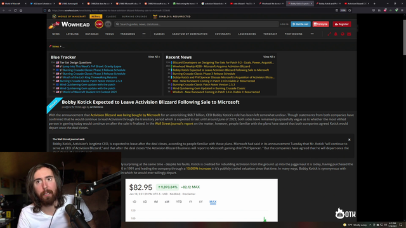Open the DATABASE menu
Viewport: 406px width, 228px height.
(x=92, y=34)
